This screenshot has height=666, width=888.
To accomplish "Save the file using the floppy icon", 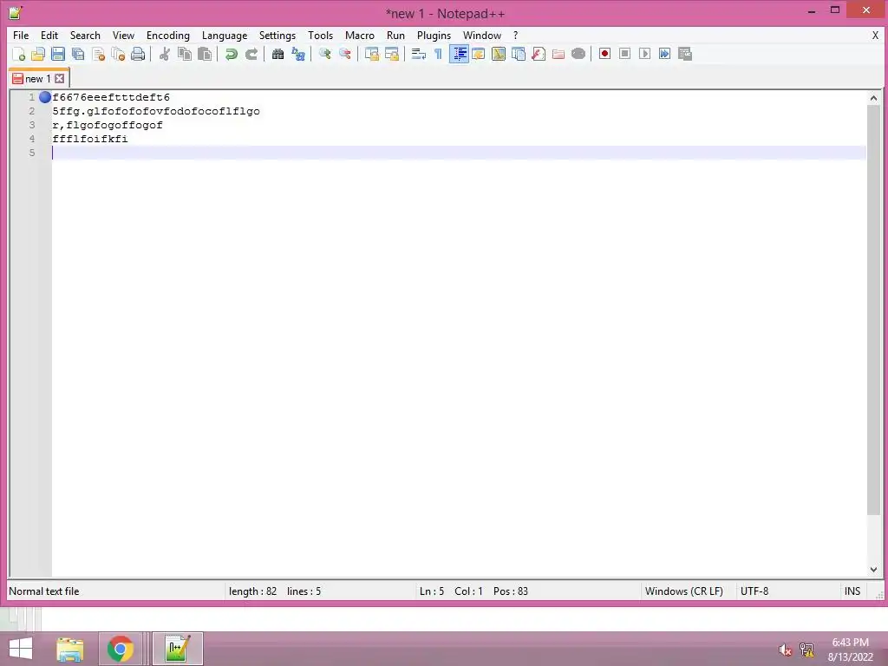I will [x=58, y=54].
